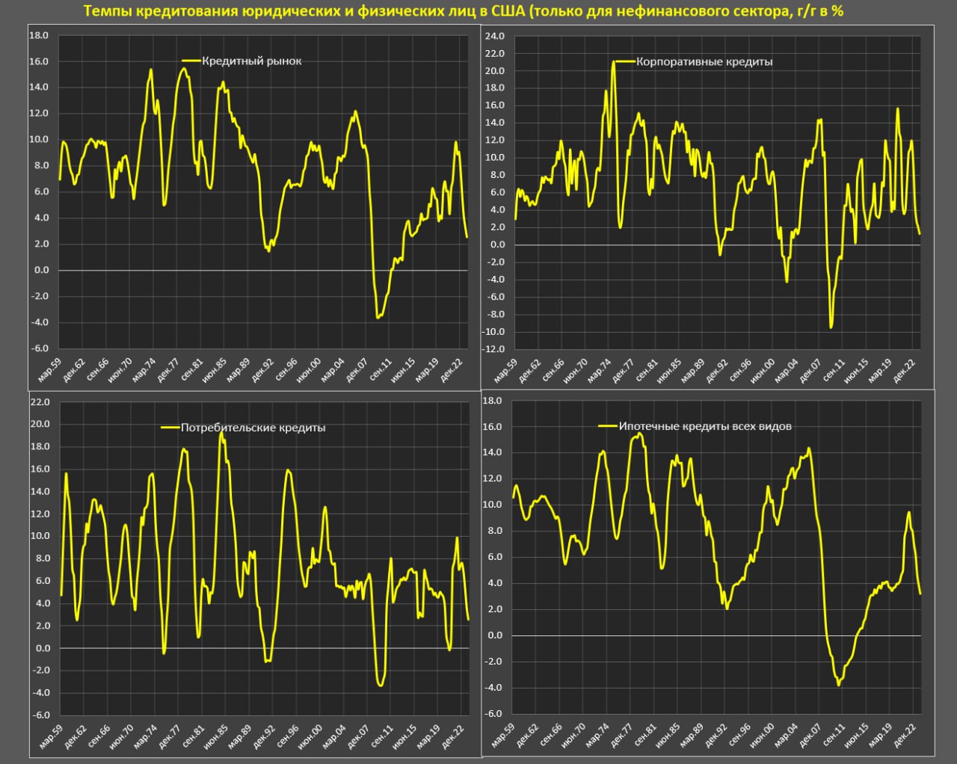Click the -12.0 y-axis label in the corporate loans chart
This screenshot has width=957, height=764.
point(494,349)
